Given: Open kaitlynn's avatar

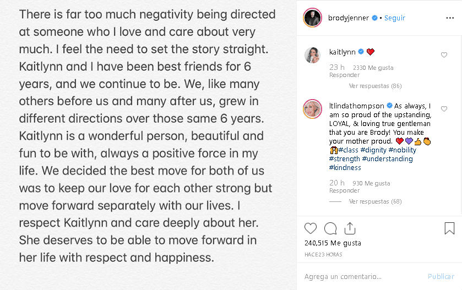Looking at the screenshot, I should (312, 55).
